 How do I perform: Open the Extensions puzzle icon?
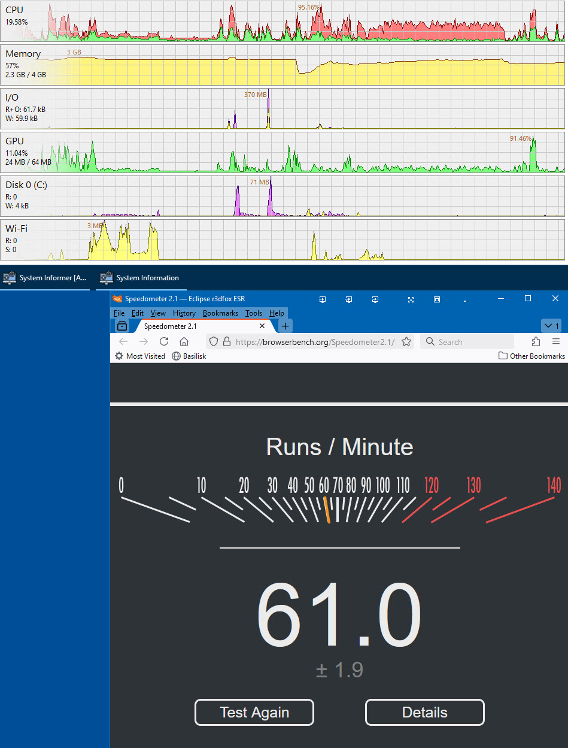coord(536,341)
